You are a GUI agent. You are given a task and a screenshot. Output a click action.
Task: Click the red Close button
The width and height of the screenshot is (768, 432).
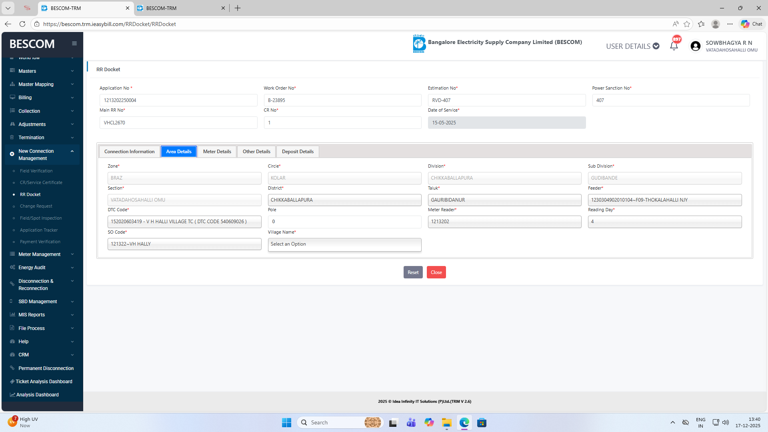click(436, 272)
